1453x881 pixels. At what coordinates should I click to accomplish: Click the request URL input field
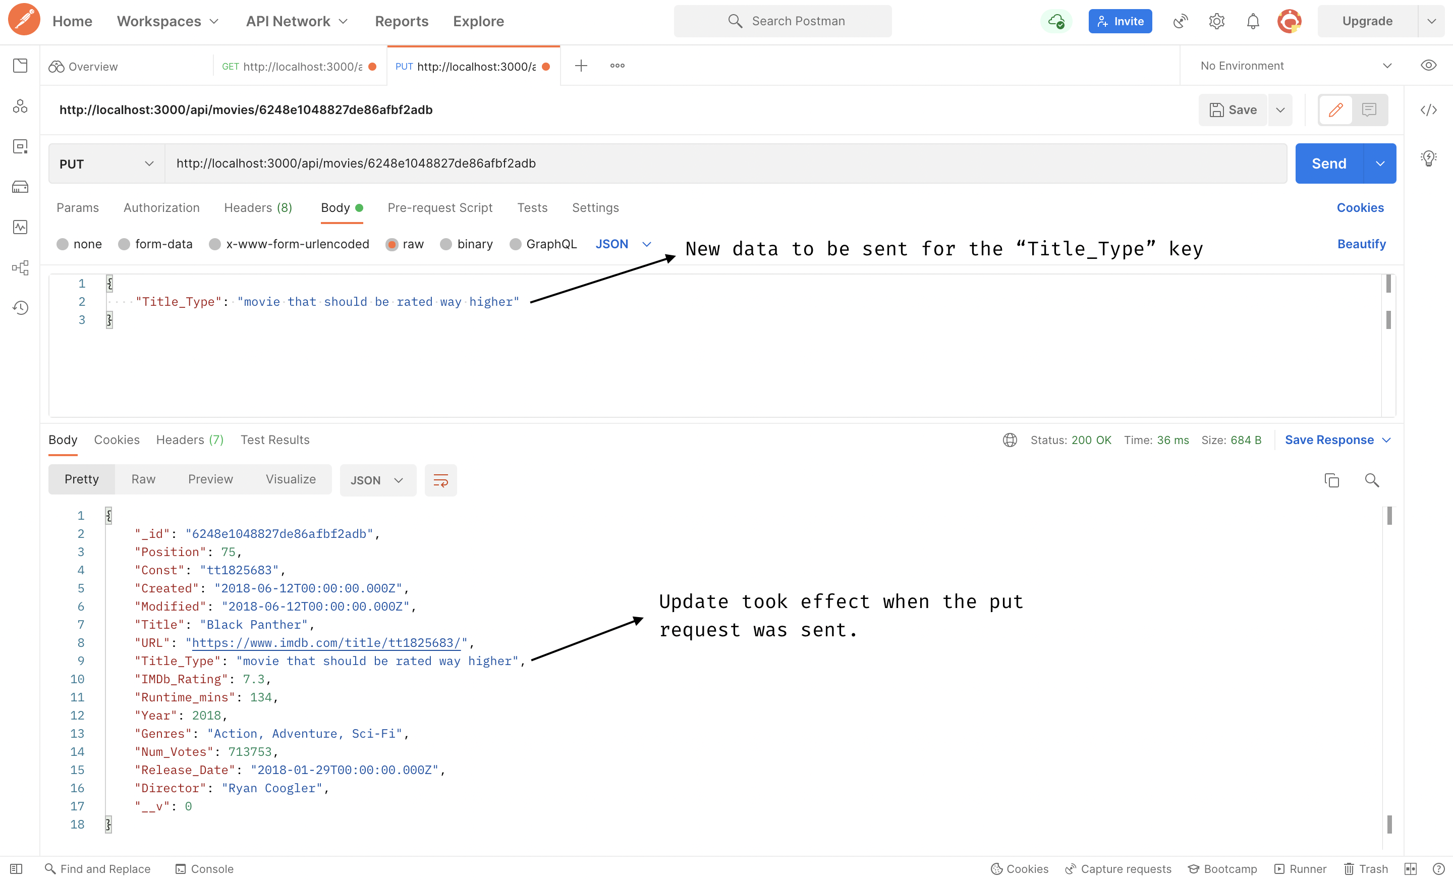(725, 163)
